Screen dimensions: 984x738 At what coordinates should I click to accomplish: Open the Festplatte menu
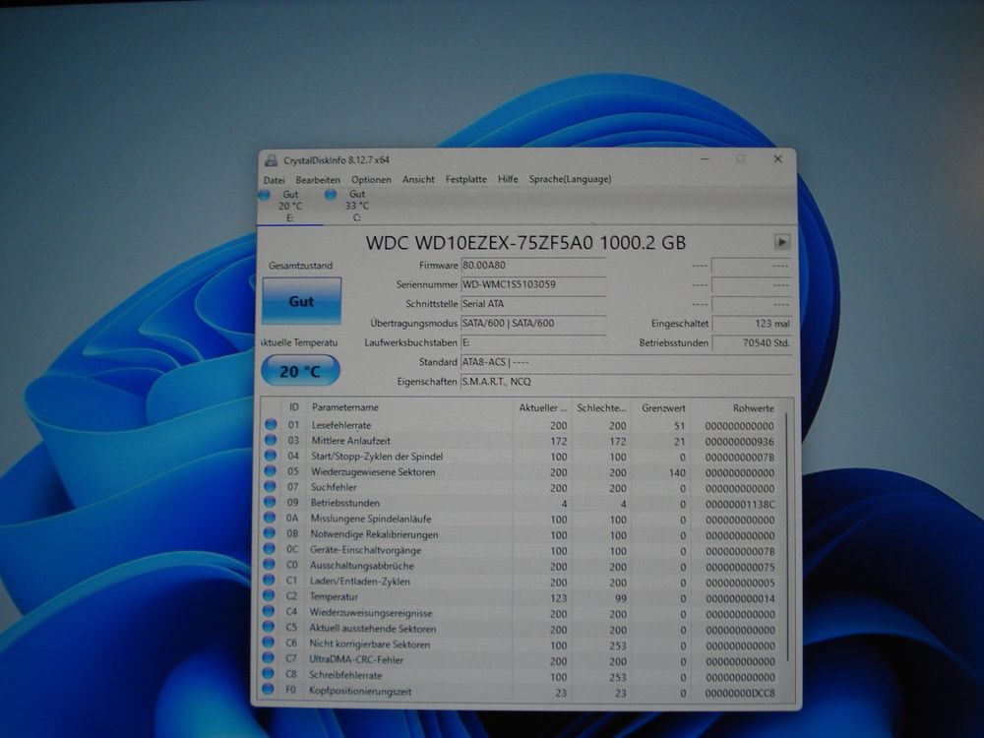point(465,179)
